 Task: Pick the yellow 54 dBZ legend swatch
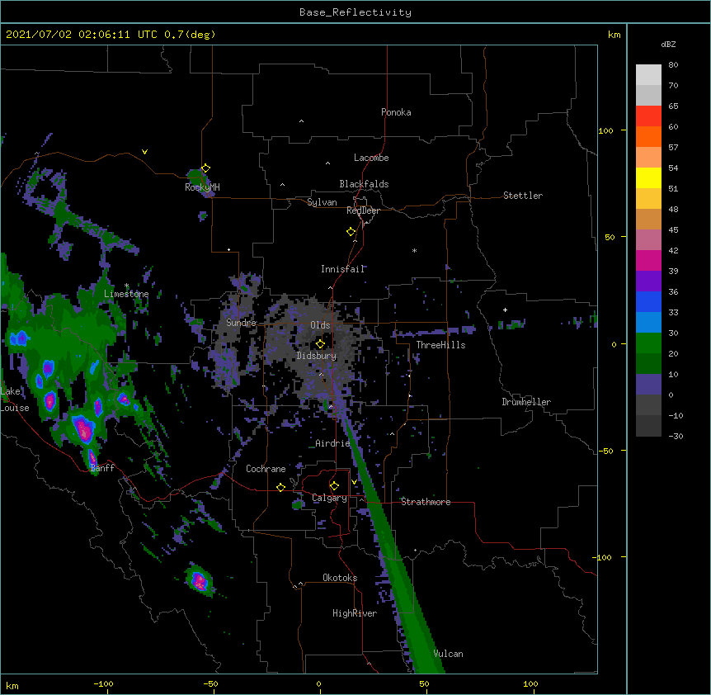(x=648, y=177)
